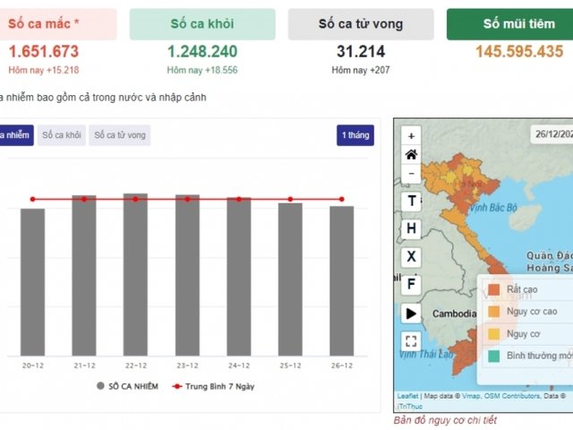The width and height of the screenshot is (573, 430).
Task: Click the map home icon
Action: (x=411, y=154)
